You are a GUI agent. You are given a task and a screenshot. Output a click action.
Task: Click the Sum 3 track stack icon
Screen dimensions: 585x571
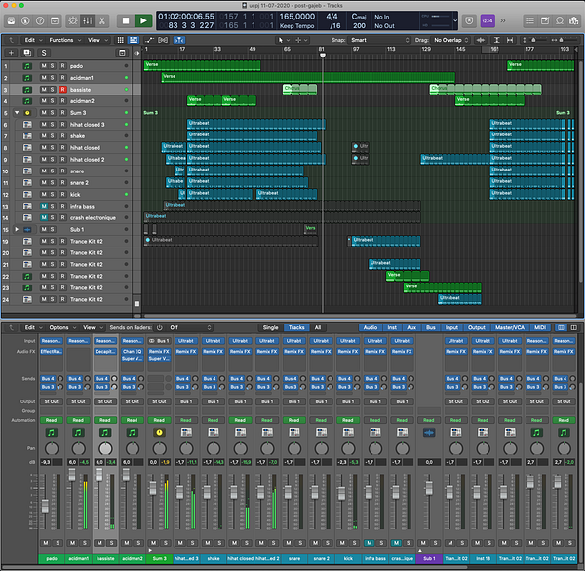click(x=26, y=113)
